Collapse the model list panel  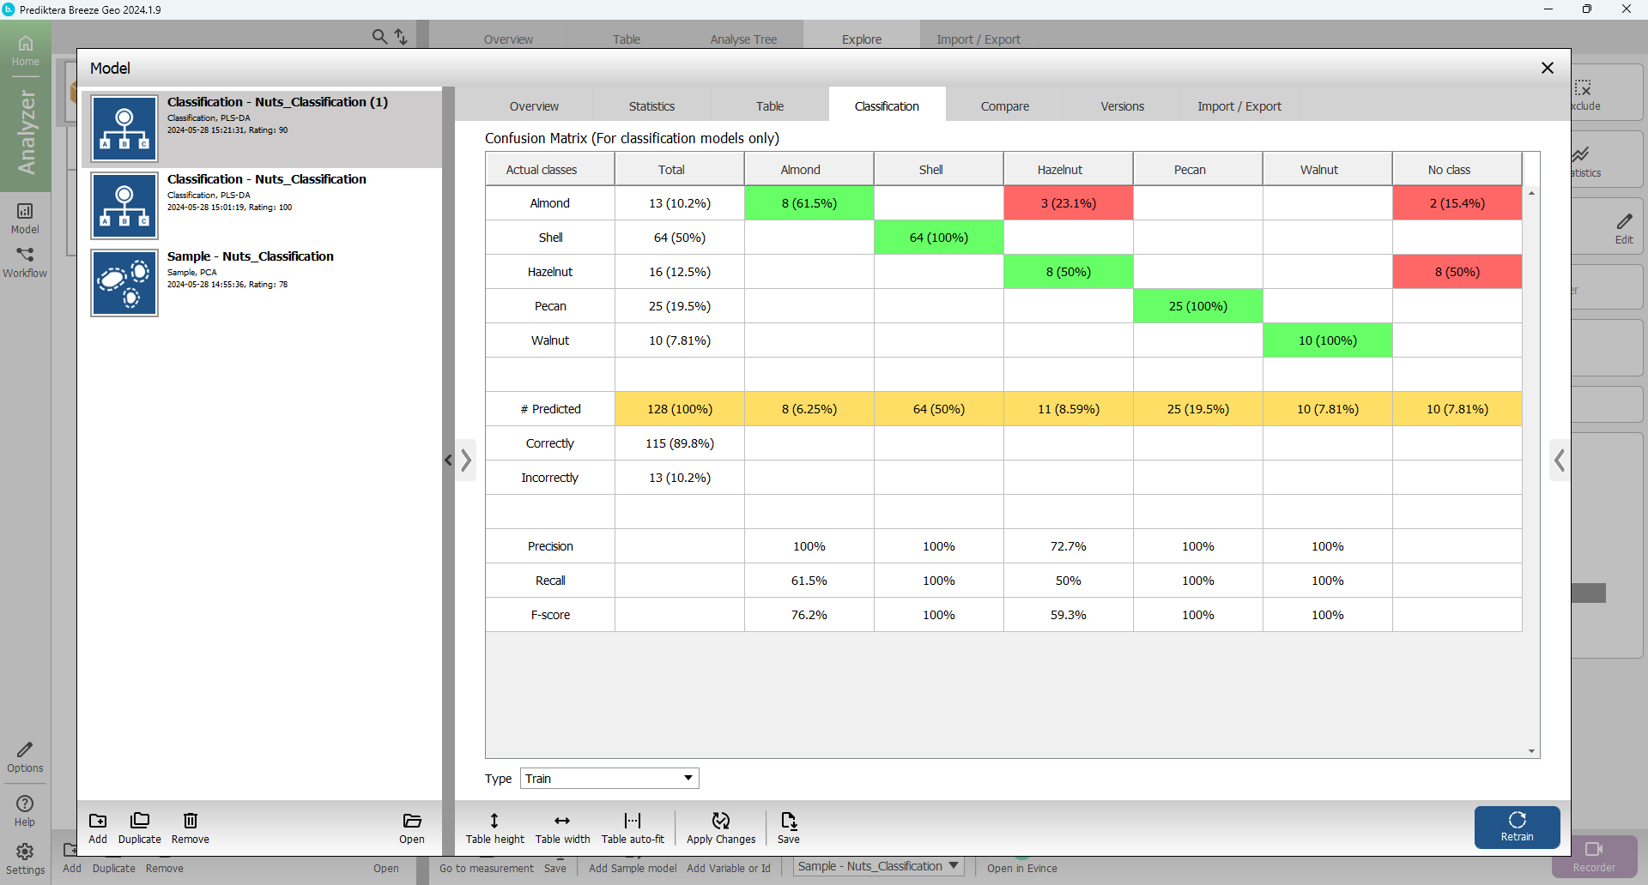point(448,461)
